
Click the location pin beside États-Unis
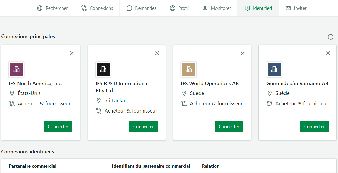click(x=12, y=93)
